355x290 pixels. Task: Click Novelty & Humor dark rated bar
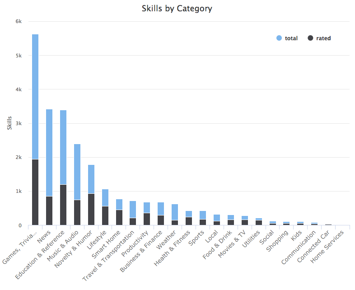coord(91,209)
